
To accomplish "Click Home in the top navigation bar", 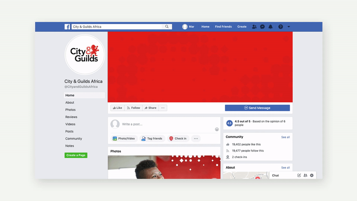I will click(205, 27).
